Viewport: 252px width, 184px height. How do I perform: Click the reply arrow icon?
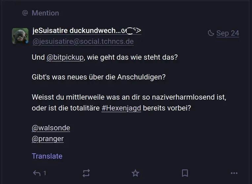coord(36,173)
